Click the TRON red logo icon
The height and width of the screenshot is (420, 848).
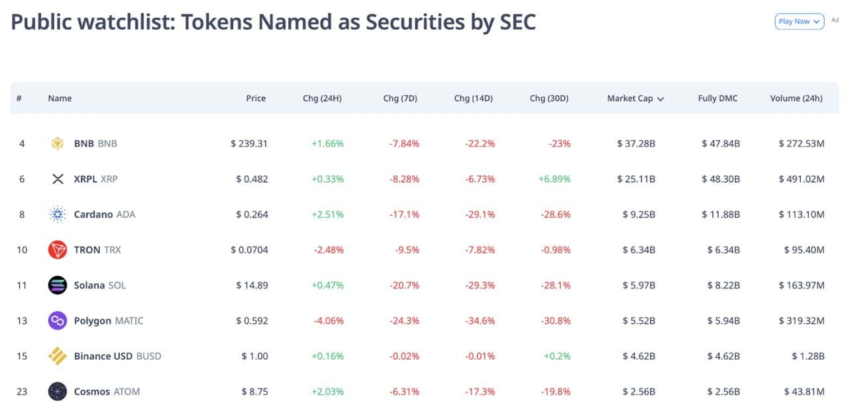coord(58,250)
